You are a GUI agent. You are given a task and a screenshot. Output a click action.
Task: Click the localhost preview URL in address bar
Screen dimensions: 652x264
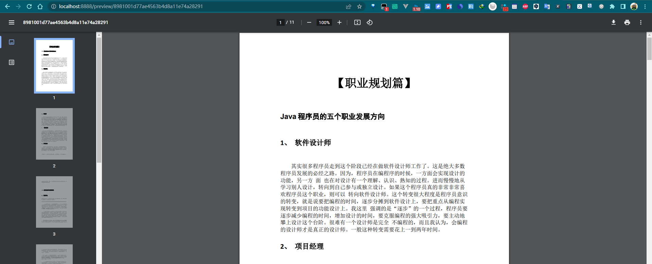tap(131, 6)
